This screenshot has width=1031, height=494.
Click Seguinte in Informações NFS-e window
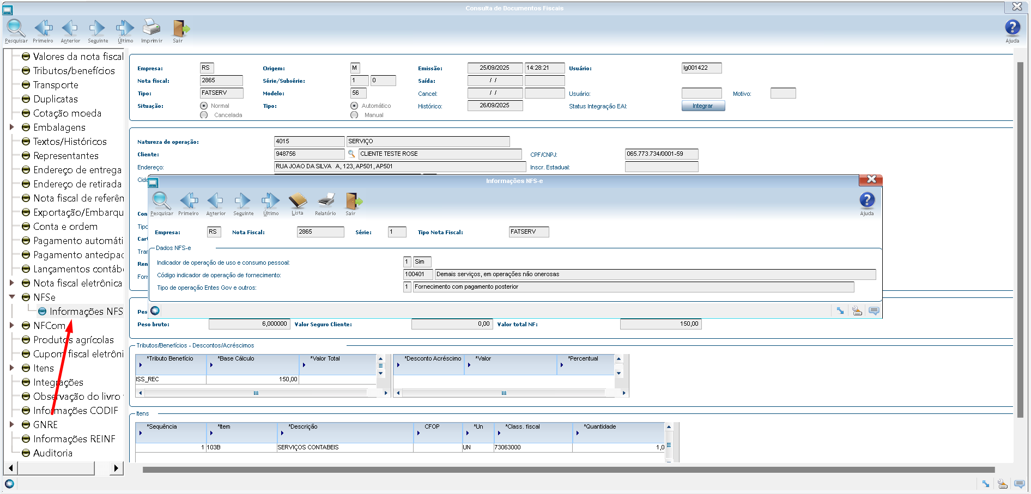pos(243,204)
